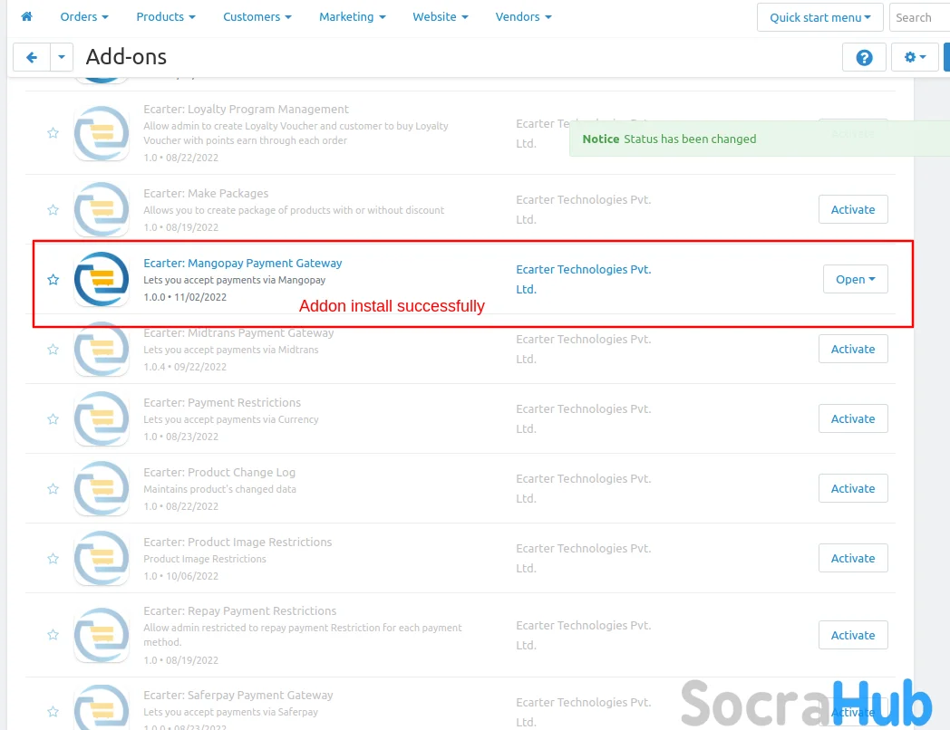Open the Marketing menu
950x730 pixels.
353,17
